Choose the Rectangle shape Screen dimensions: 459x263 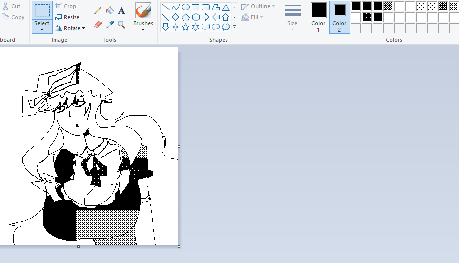pos(196,7)
